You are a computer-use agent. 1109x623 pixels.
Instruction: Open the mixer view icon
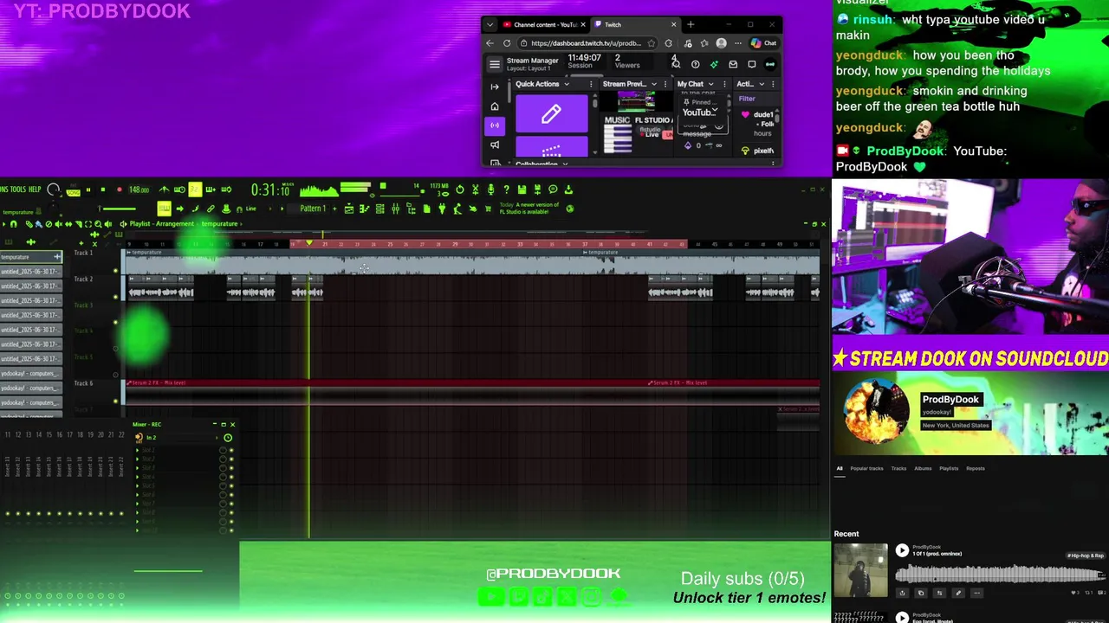click(x=395, y=209)
